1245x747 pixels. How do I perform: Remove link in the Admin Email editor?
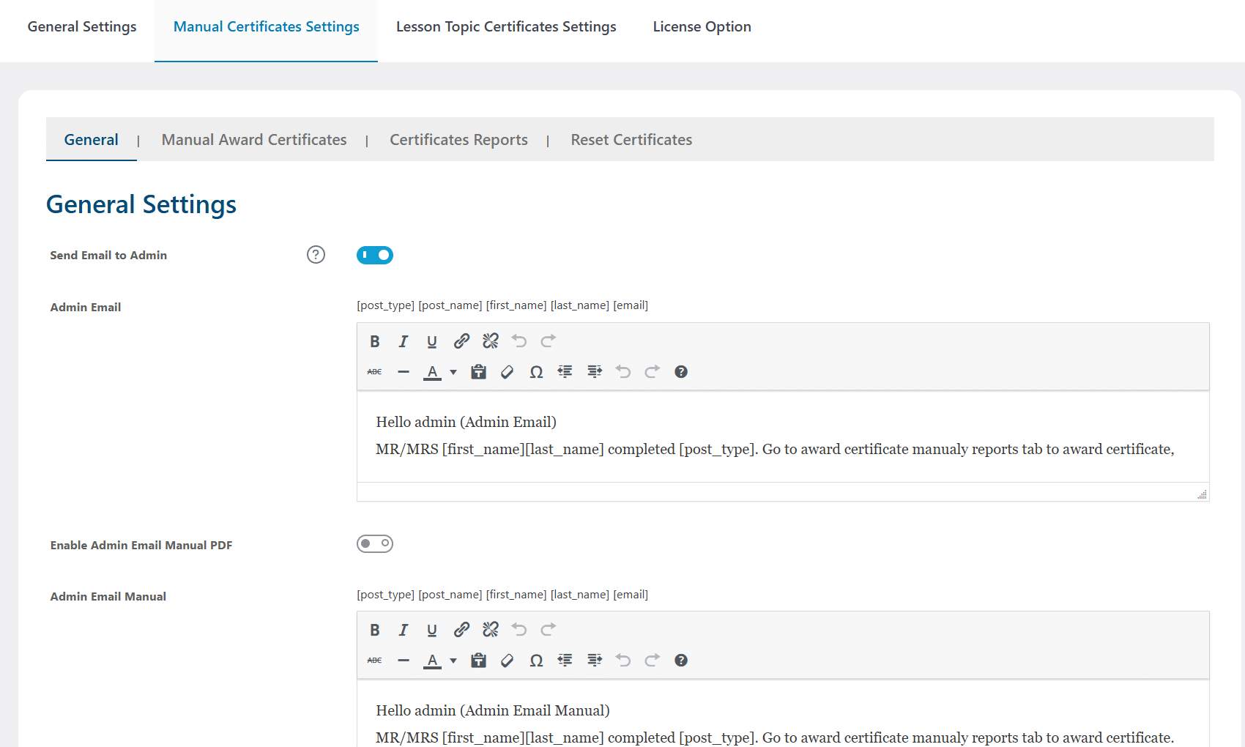[491, 341]
